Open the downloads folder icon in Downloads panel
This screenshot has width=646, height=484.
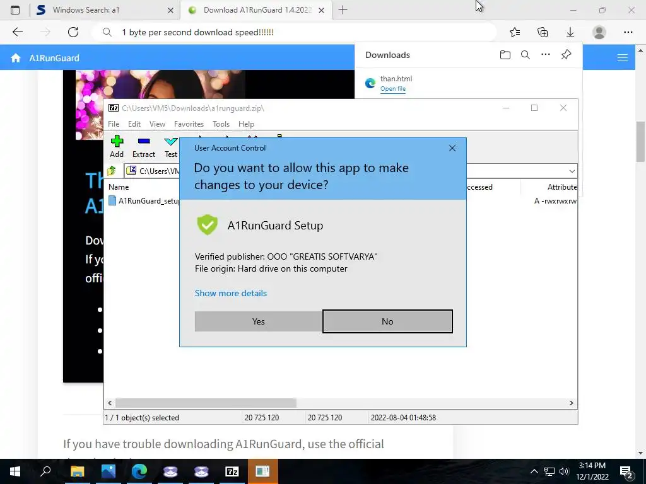pos(505,55)
